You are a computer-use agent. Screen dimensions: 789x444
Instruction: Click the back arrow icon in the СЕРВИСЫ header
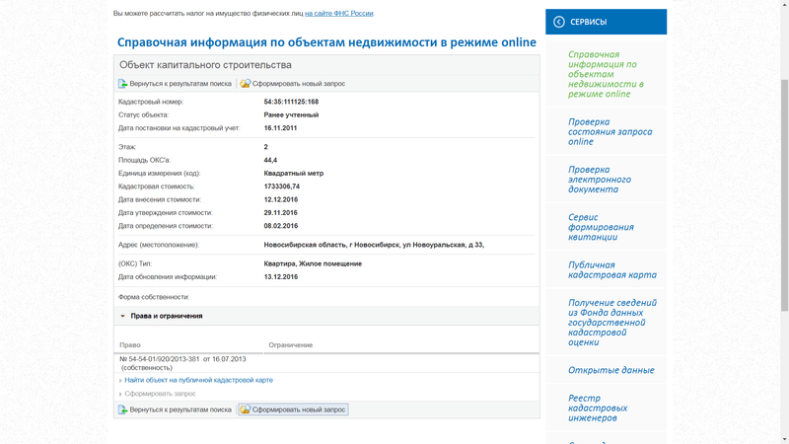559,22
